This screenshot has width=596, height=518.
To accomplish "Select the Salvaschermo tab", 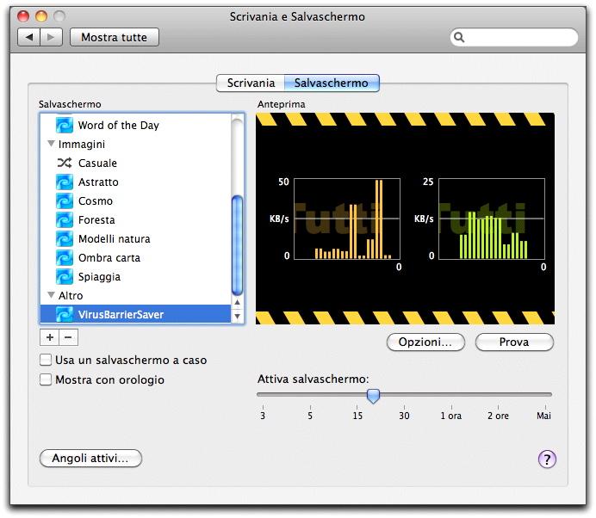I will point(332,83).
